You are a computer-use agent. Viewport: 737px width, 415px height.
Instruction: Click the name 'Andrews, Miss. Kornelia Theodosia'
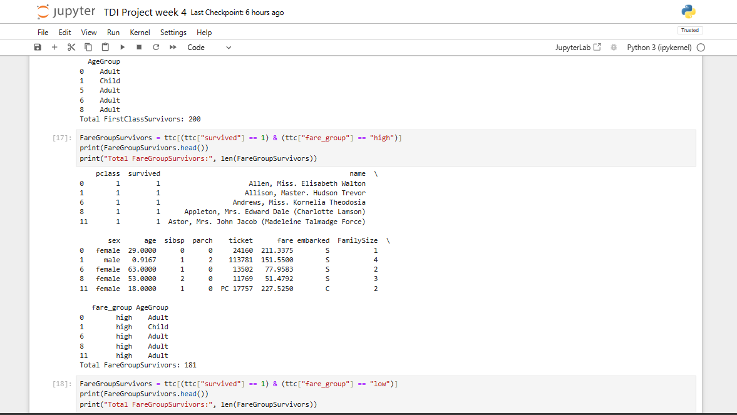[299, 203]
